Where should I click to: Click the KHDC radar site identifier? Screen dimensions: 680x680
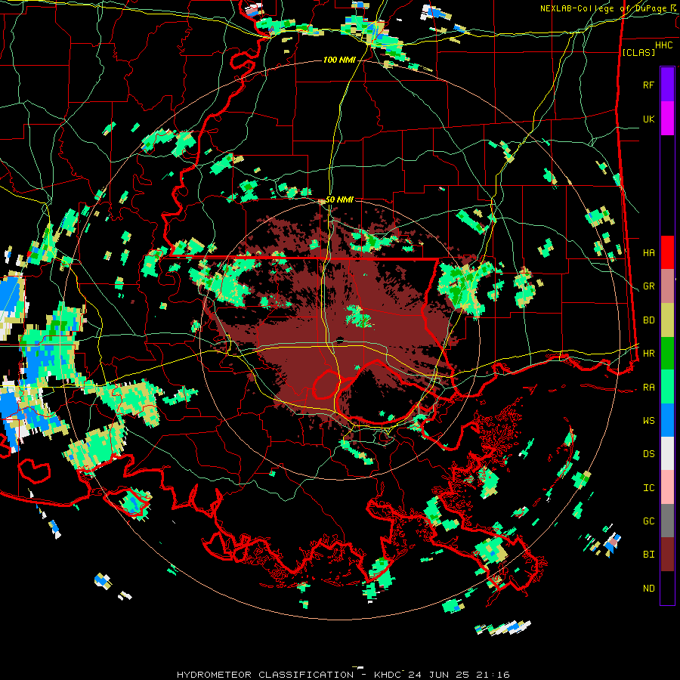[389, 675]
